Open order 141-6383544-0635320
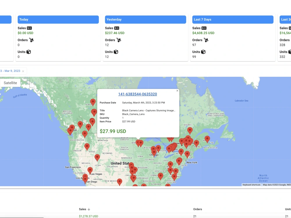 (137, 94)
